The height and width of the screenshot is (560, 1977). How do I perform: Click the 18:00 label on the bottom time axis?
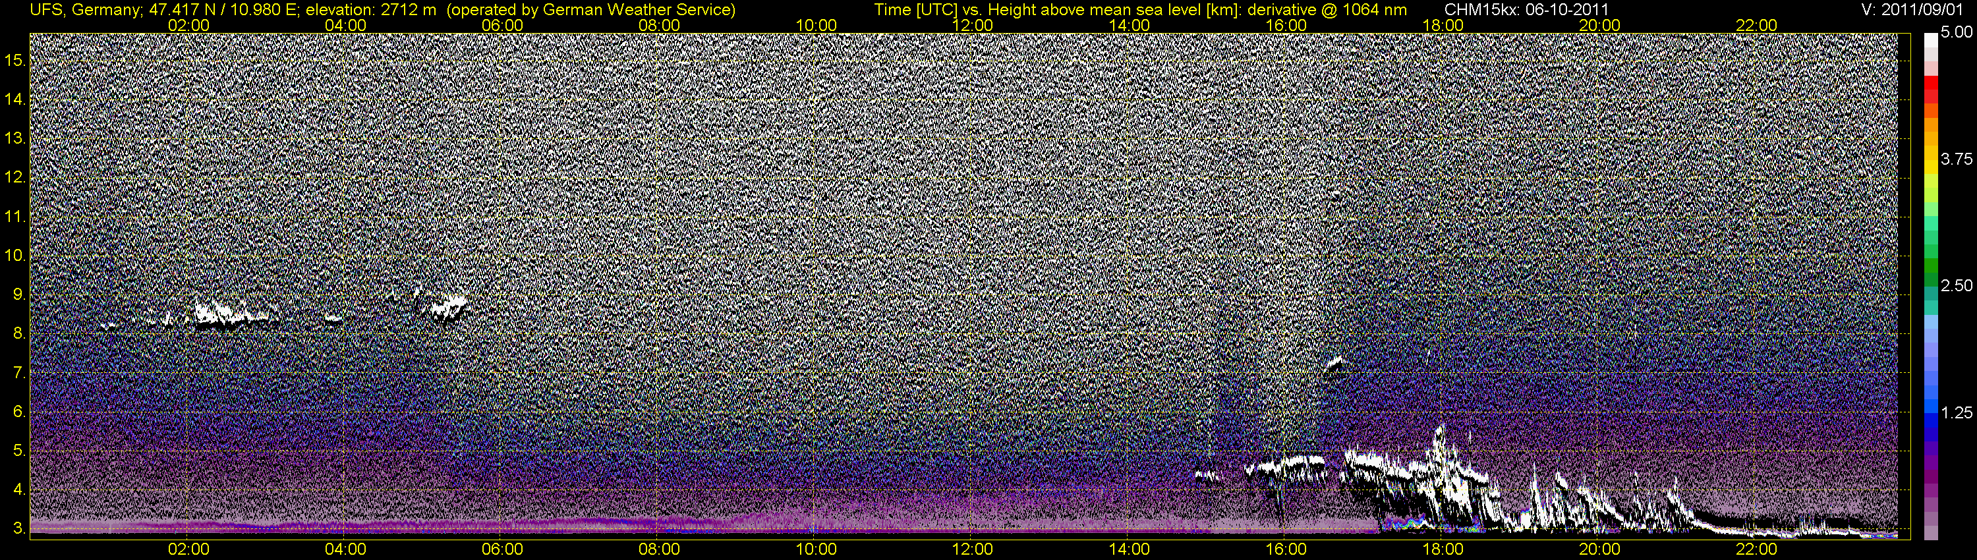(x=1443, y=549)
